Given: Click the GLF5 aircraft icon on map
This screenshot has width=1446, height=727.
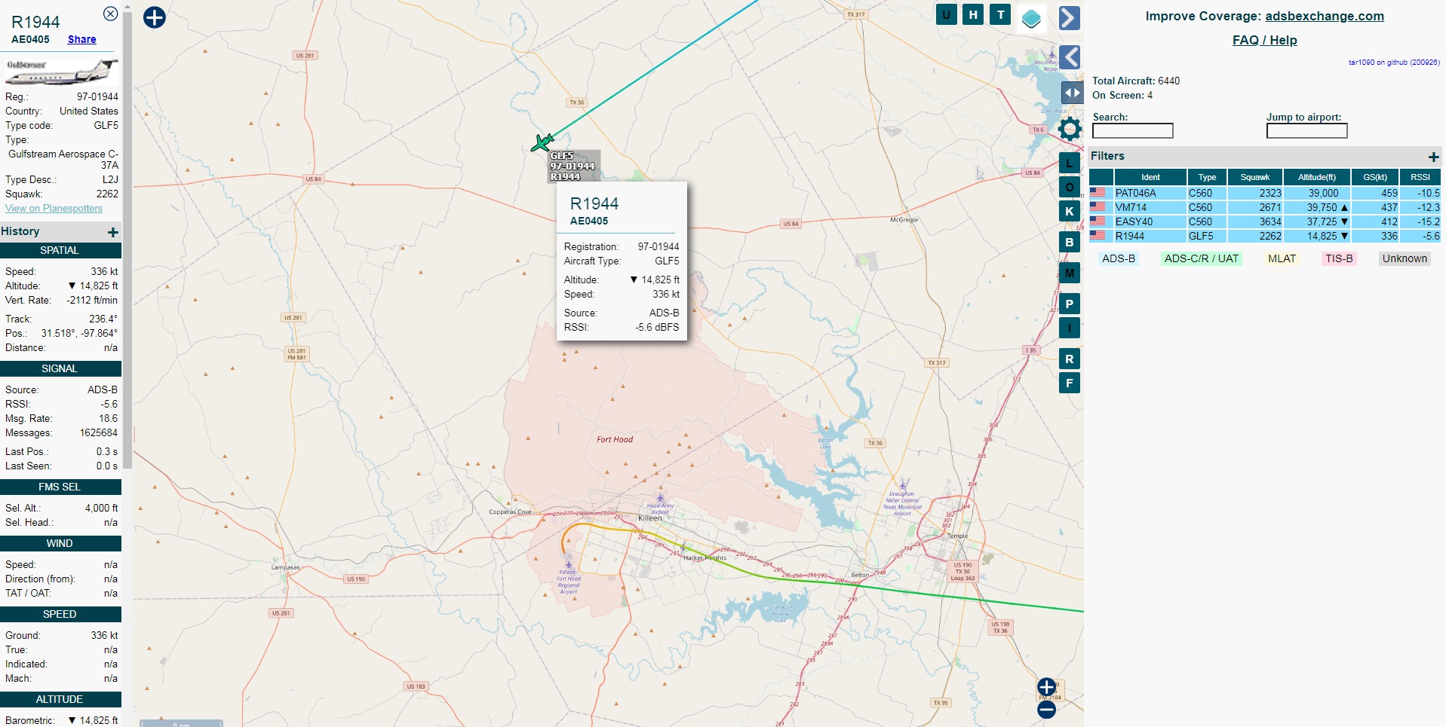Looking at the screenshot, I should coord(542,142).
